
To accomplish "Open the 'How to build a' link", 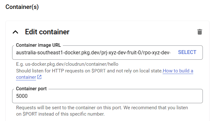I will click(178, 71).
